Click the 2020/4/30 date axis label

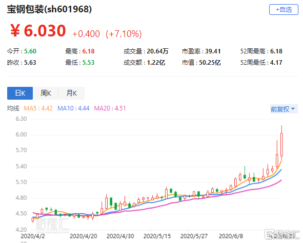click(x=120, y=236)
